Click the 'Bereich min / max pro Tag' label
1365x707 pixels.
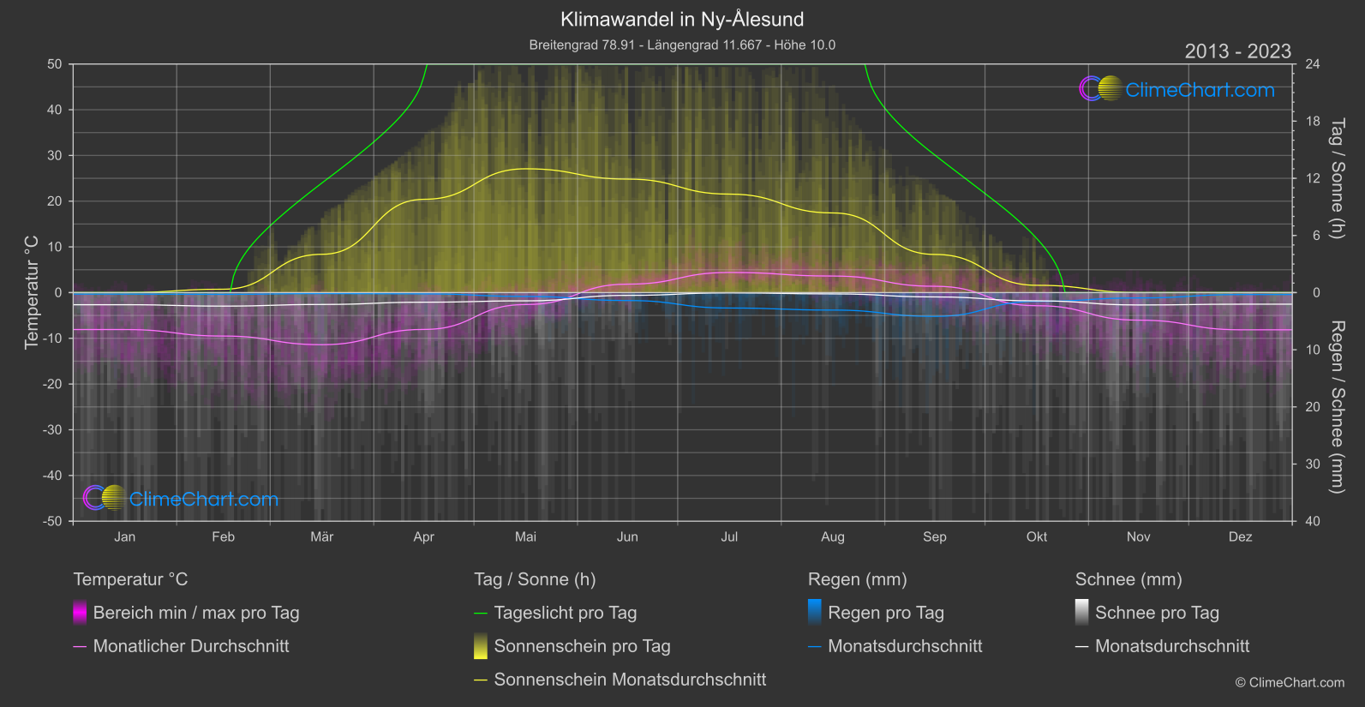196,613
